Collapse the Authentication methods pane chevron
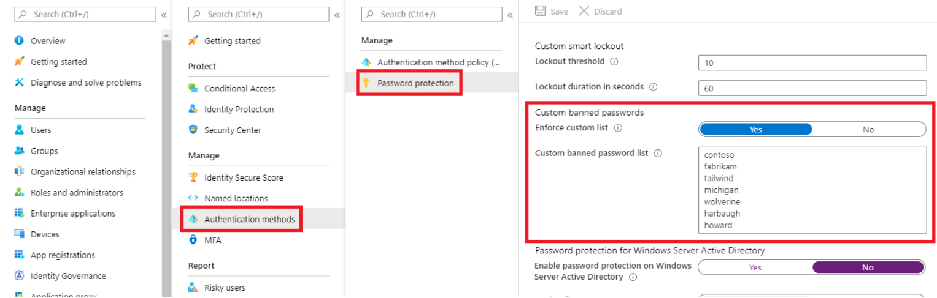937x298 pixels. pyautogui.click(x=510, y=15)
